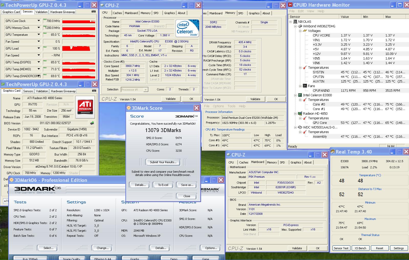Click the camera icon in the GPU-Z Graphics Card window
409x260 pixels.
94,90
